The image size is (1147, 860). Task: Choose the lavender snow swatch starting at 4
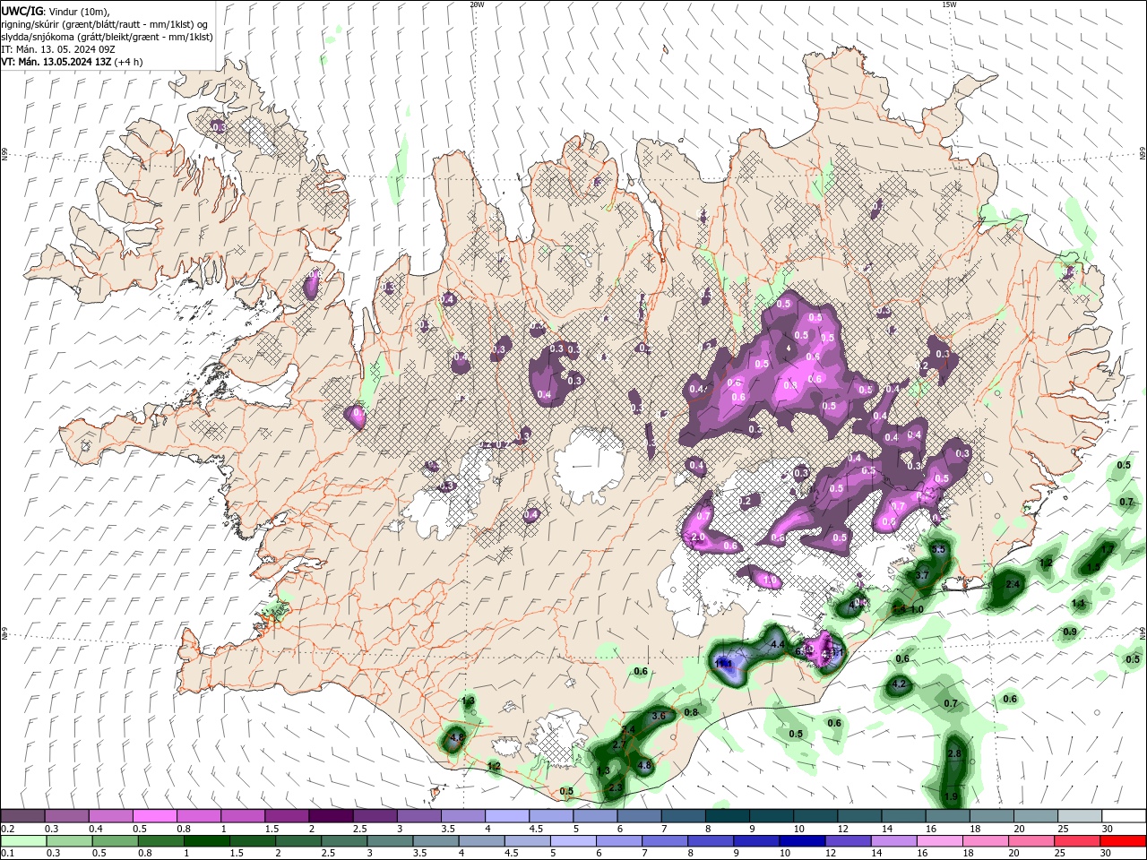505,816
